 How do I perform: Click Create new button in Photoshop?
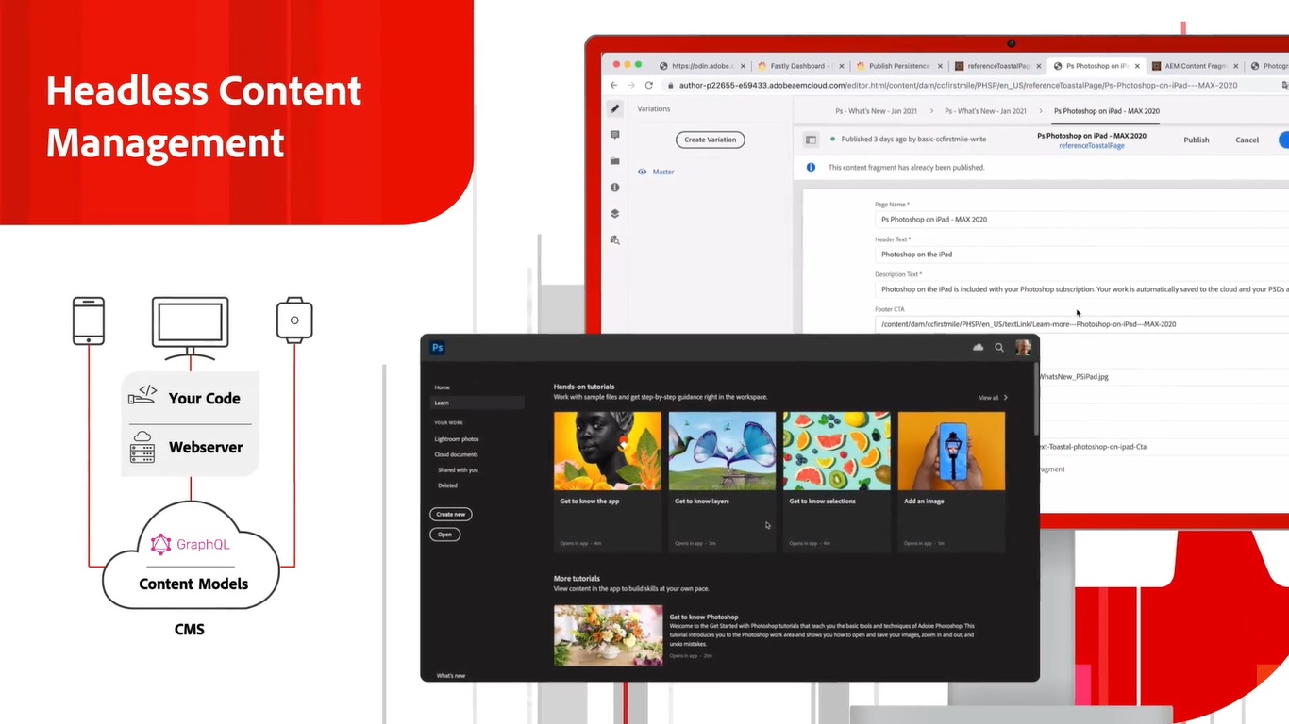coord(451,514)
